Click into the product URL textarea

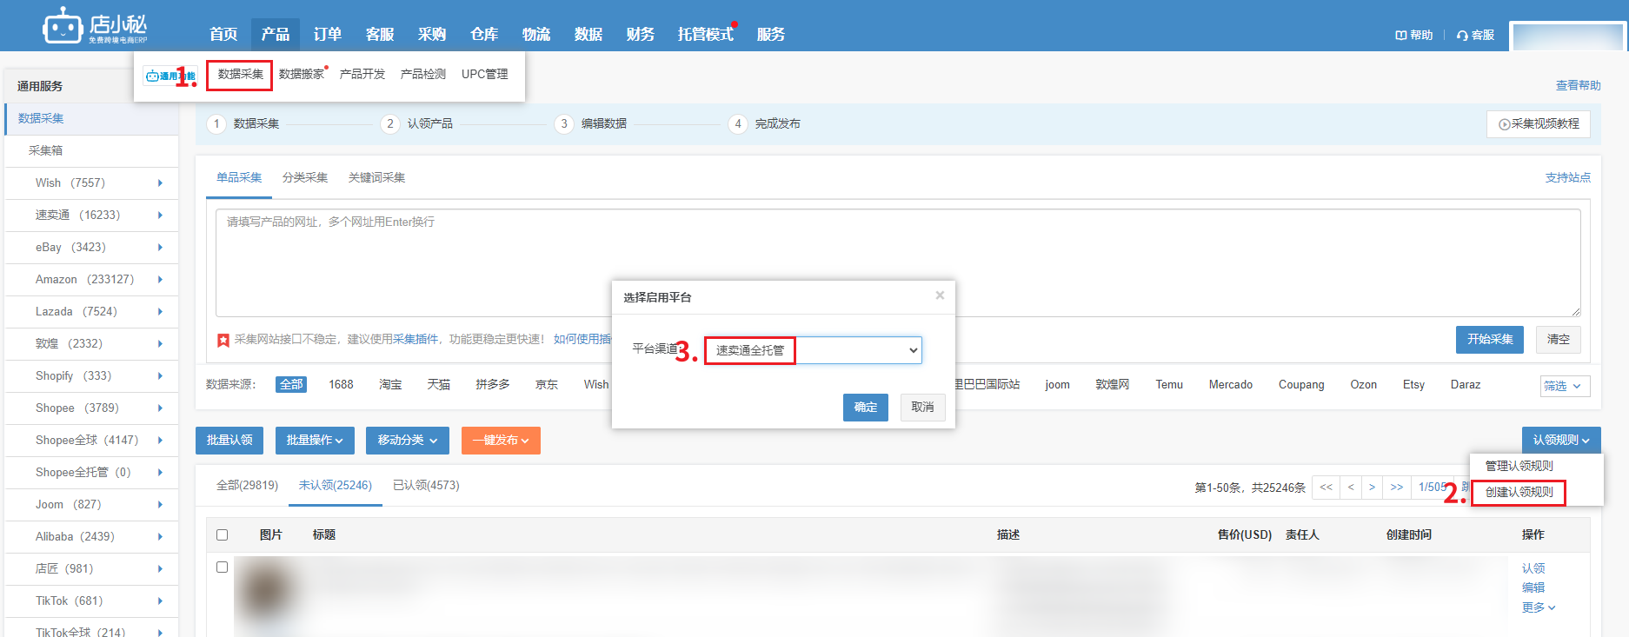pos(898,262)
